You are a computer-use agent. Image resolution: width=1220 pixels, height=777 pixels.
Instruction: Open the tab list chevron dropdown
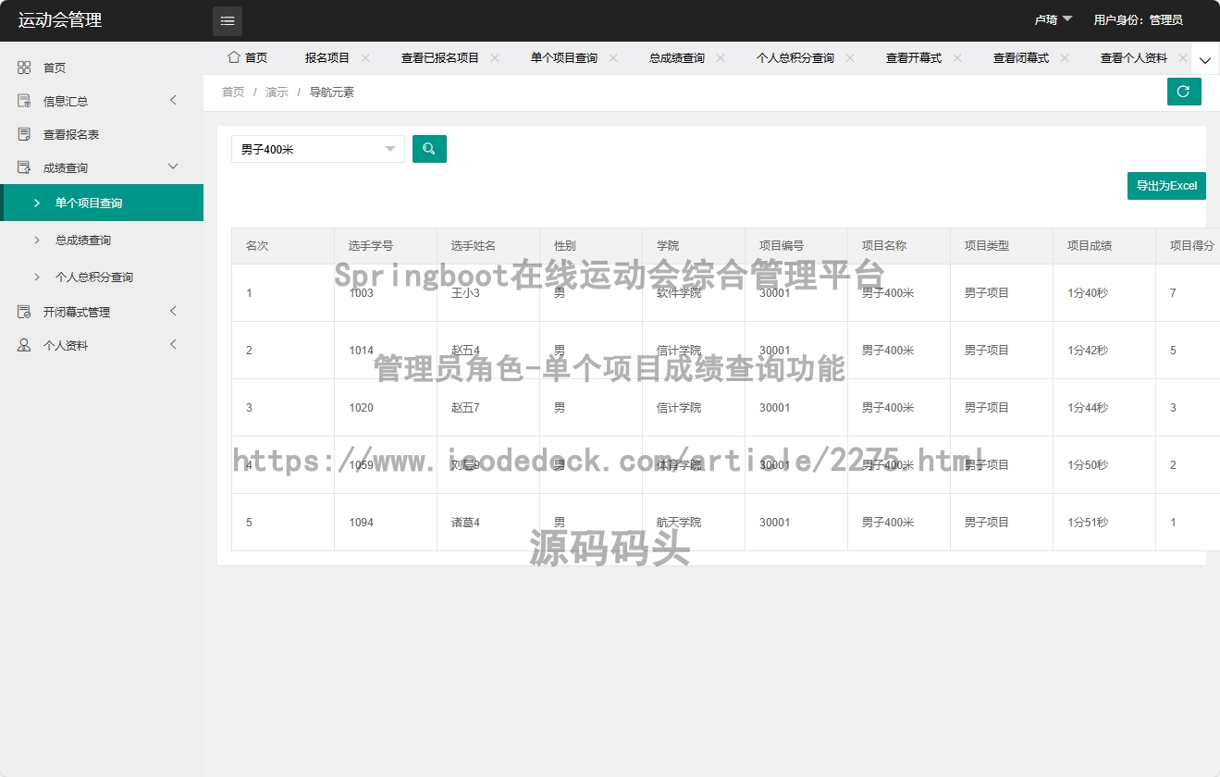1205,58
